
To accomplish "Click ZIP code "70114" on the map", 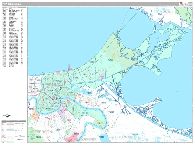I will [69, 103].
